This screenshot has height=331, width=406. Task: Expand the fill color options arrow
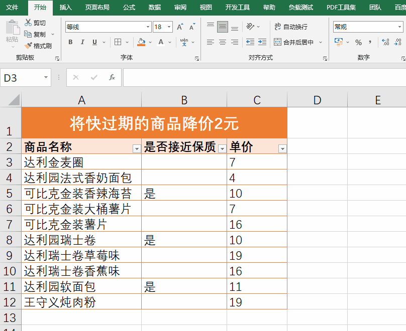pyautogui.click(x=150, y=42)
